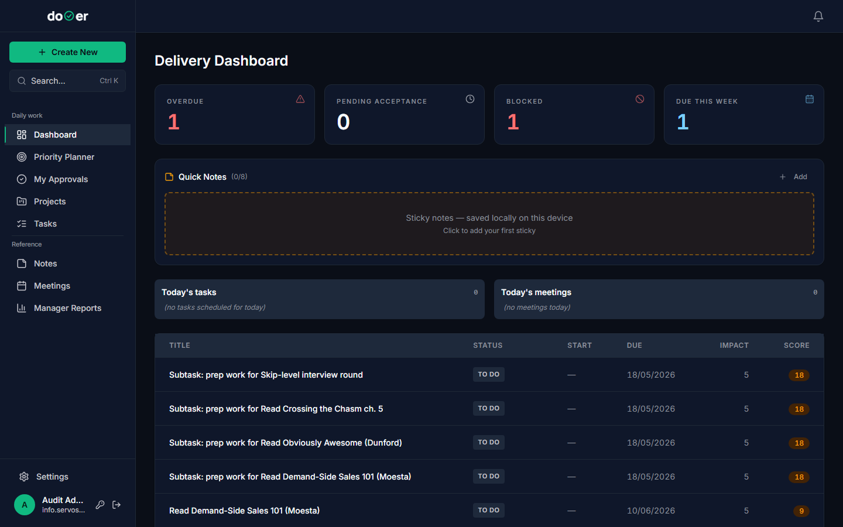Viewport: 843px width, 527px height.
Task: Click the My Approvals checkmark icon
Action: click(x=22, y=179)
